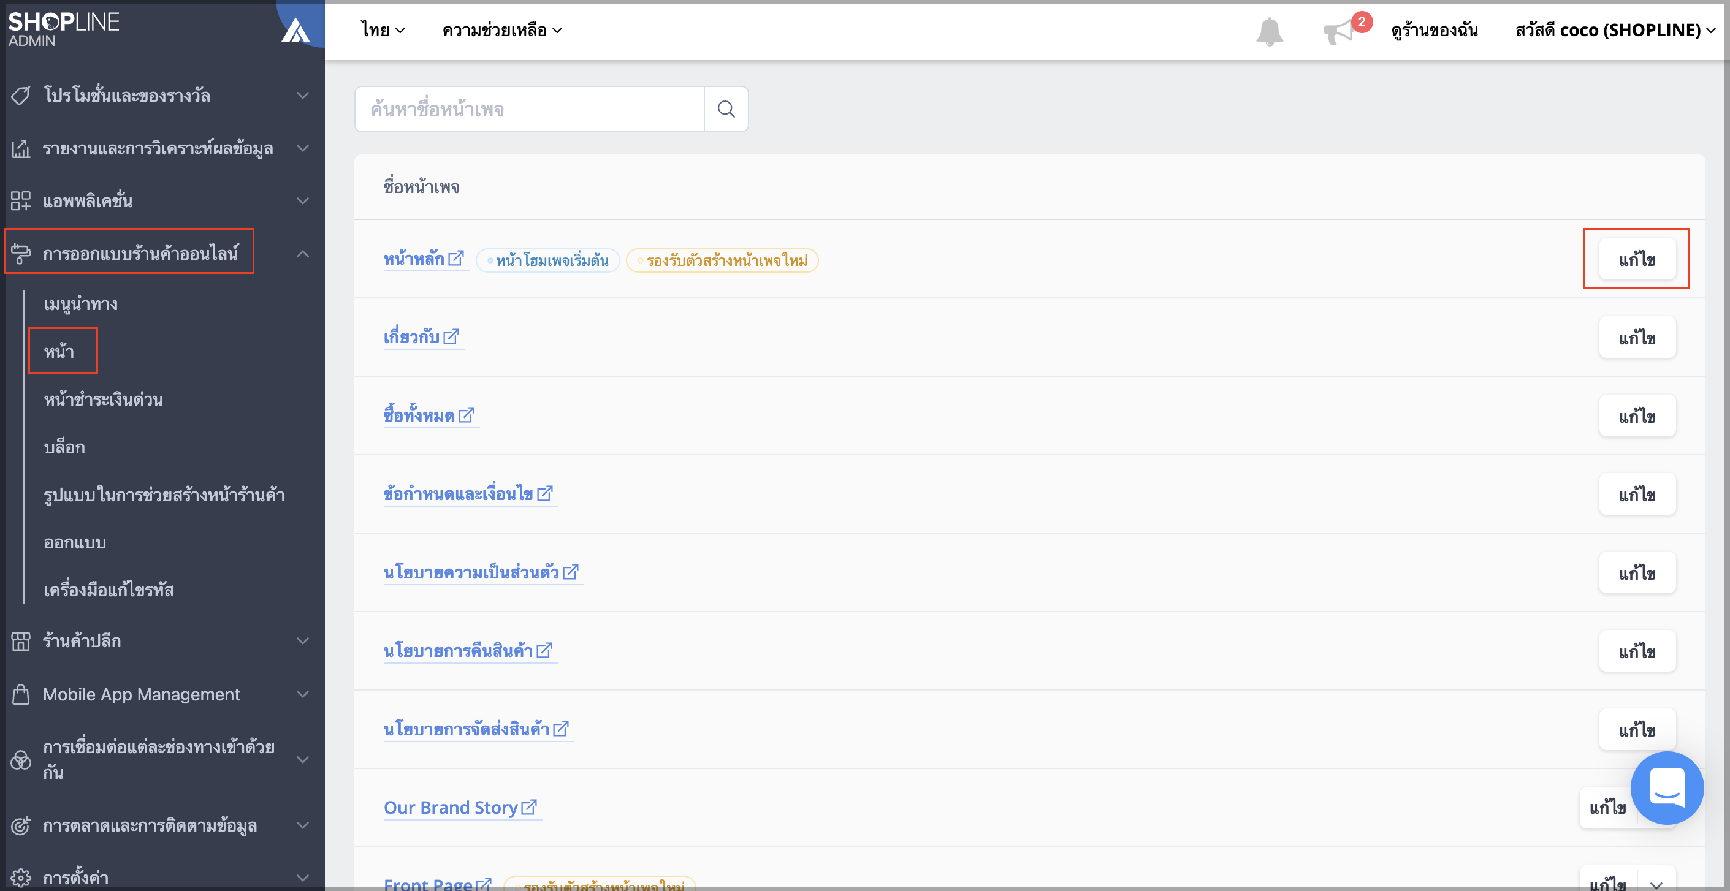This screenshot has height=891, width=1730.
Task: Open the ความช่วยเหลือ help dropdown
Action: tap(502, 30)
